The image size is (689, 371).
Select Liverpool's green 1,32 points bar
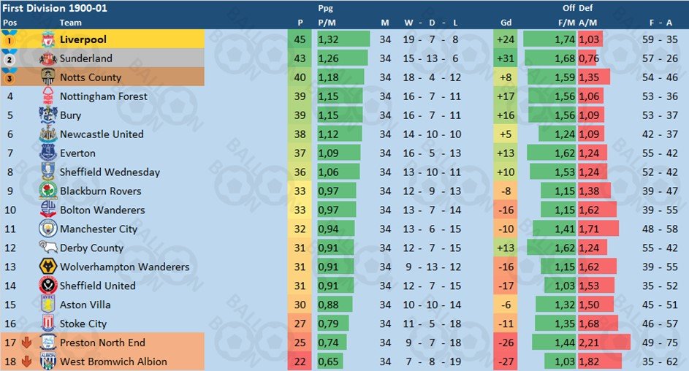click(x=343, y=39)
